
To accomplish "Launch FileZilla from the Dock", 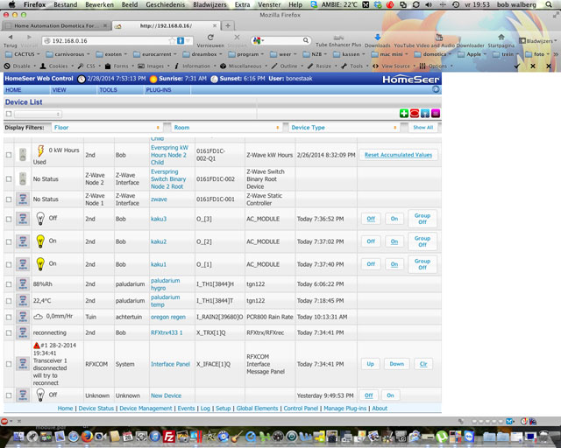I will tap(168, 437).
